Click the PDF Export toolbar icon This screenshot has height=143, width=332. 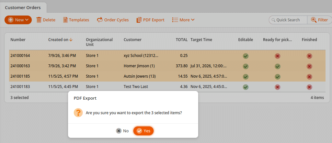(139, 20)
